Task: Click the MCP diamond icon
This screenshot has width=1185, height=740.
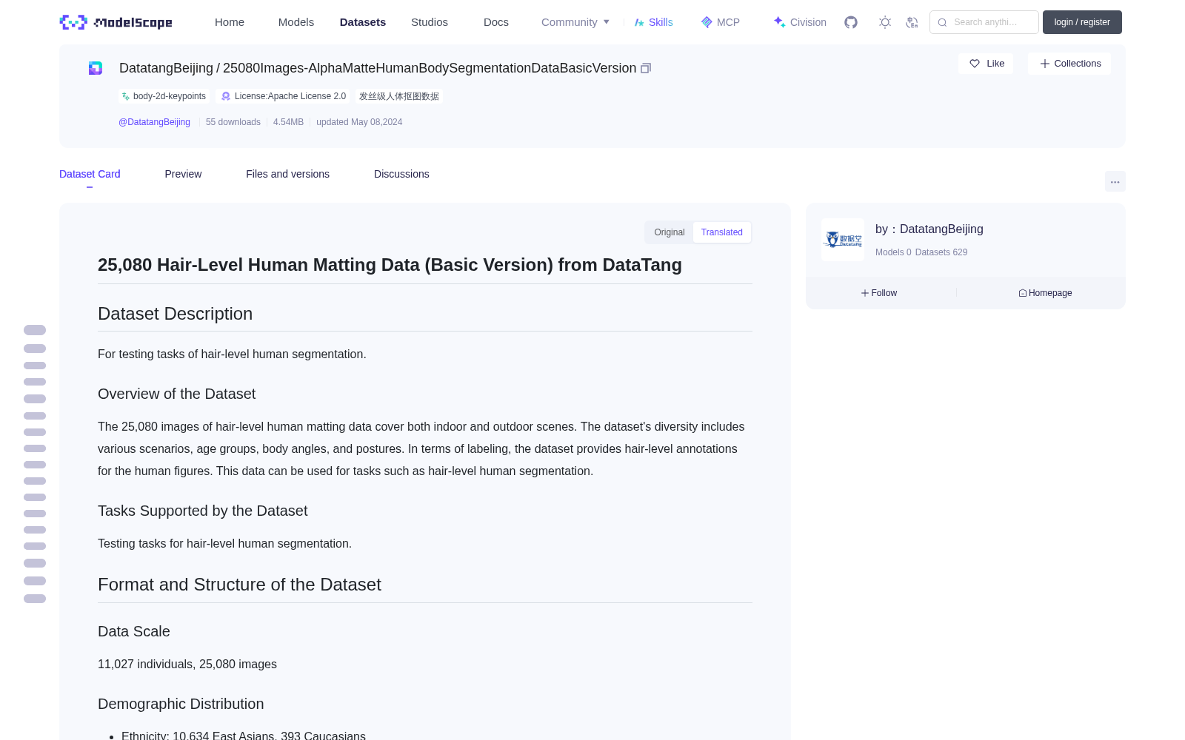Action: point(707,22)
